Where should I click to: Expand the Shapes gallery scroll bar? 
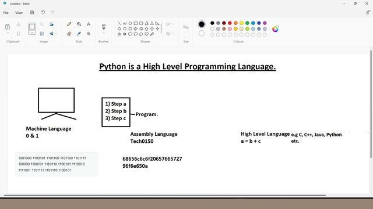[x=161, y=28]
